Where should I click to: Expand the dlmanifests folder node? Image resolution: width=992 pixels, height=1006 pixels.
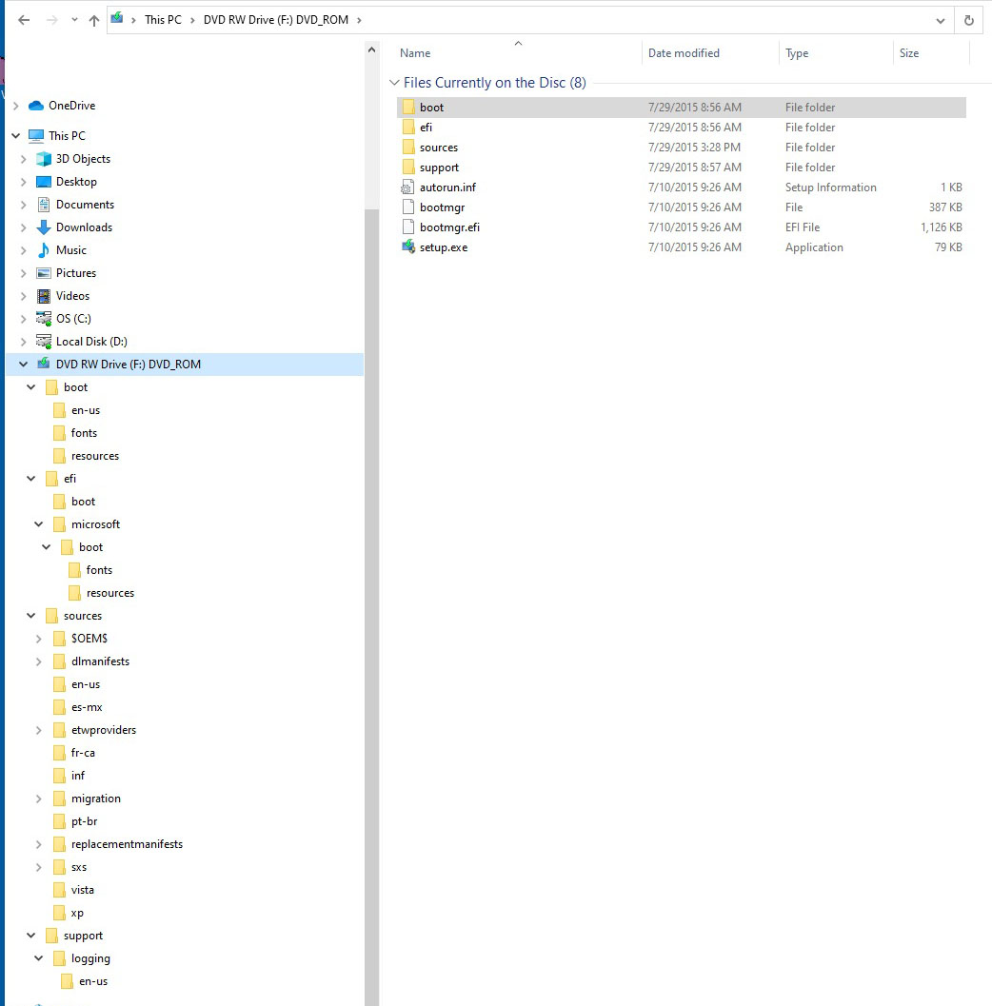[x=38, y=661]
